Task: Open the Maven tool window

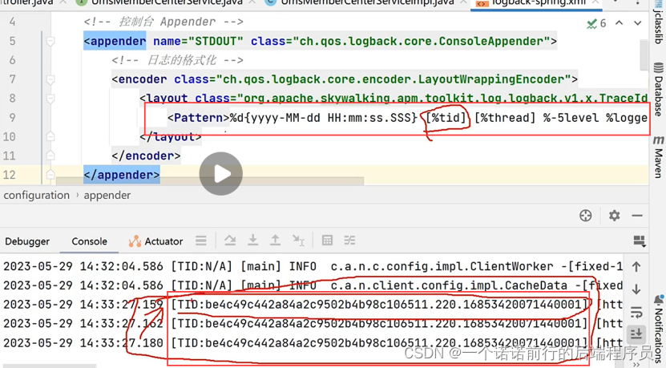Action: [658, 156]
